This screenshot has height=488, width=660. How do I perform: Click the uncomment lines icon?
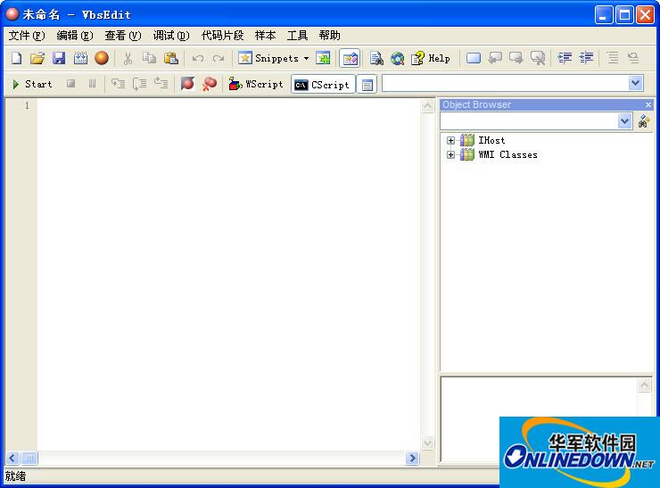click(x=634, y=58)
